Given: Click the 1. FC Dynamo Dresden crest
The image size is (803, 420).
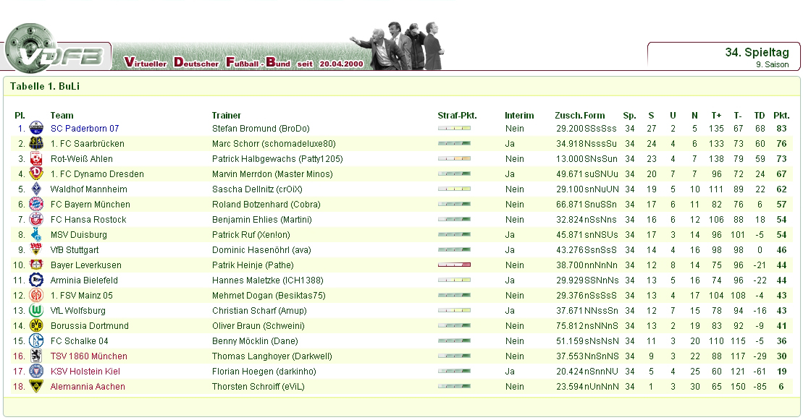Looking at the screenshot, I should [x=36, y=174].
